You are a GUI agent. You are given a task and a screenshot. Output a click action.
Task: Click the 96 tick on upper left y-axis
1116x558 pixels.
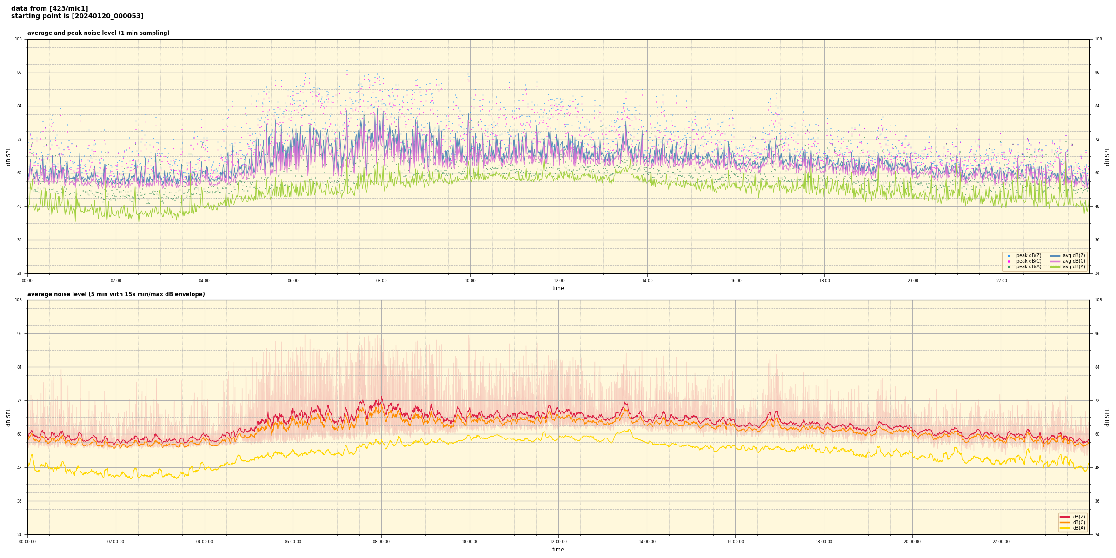point(19,73)
